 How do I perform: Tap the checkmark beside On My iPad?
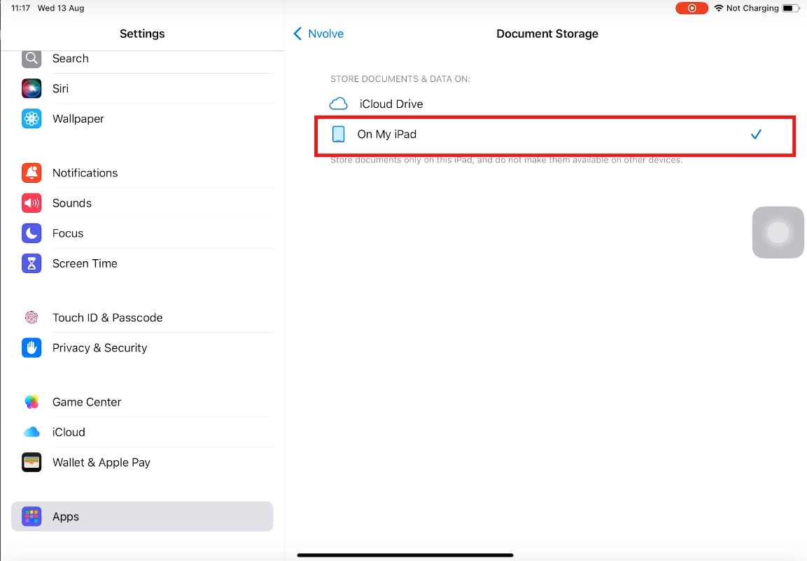tap(756, 134)
